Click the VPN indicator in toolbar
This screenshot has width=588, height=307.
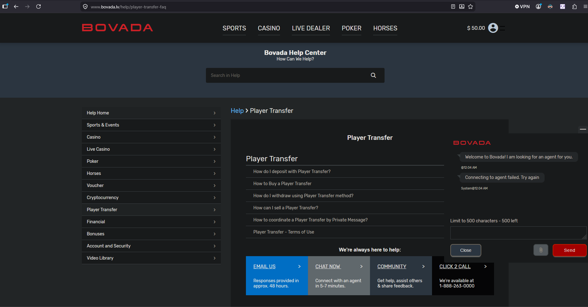tap(522, 7)
